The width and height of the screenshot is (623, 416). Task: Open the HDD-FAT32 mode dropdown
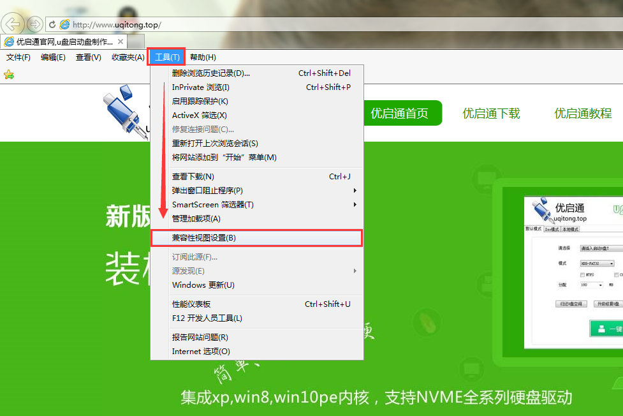coord(611,263)
